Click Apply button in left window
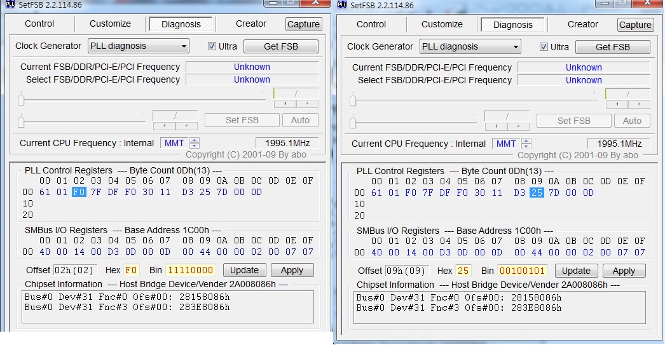This screenshot has width=665, height=345. 292,270
